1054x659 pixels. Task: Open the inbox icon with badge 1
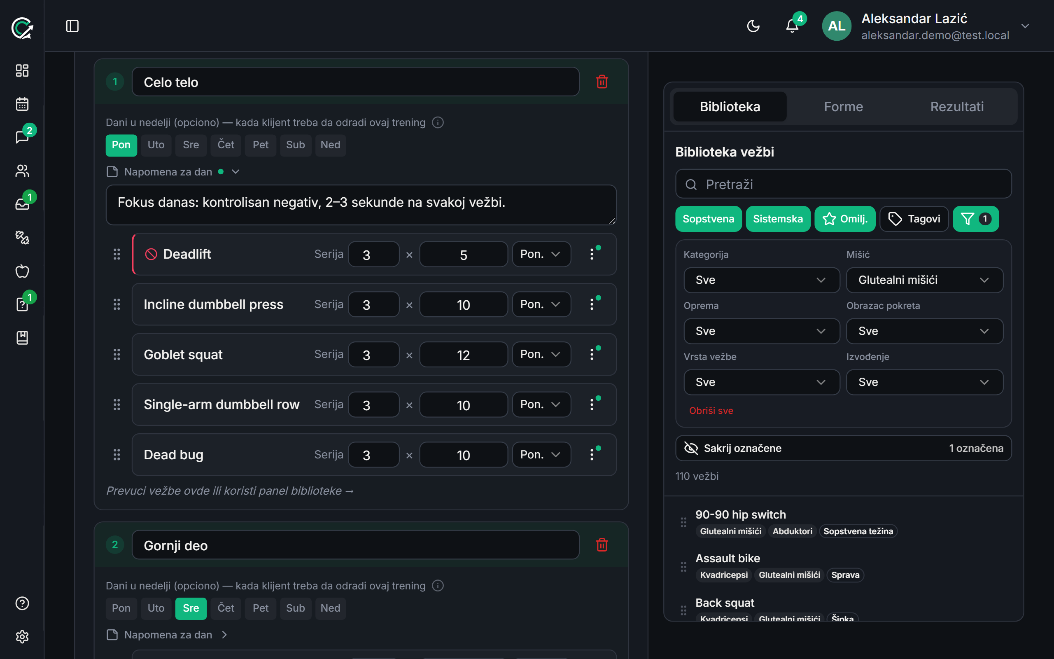(x=22, y=204)
